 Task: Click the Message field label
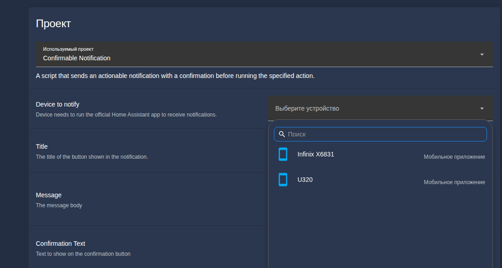click(49, 195)
